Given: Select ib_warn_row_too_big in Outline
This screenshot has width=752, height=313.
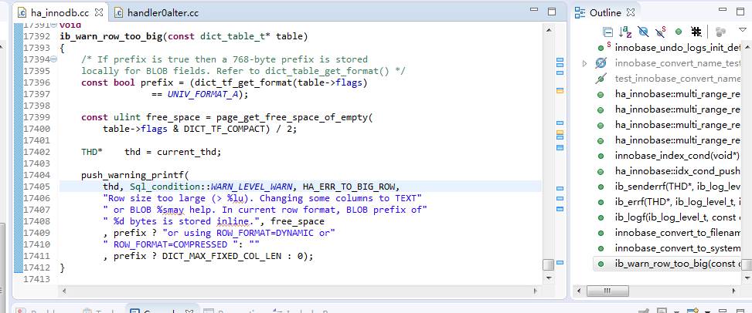Looking at the screenshot, I should 677,264.
